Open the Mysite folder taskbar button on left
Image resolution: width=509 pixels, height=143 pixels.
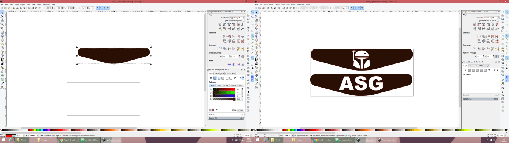(x=22, y=140)
